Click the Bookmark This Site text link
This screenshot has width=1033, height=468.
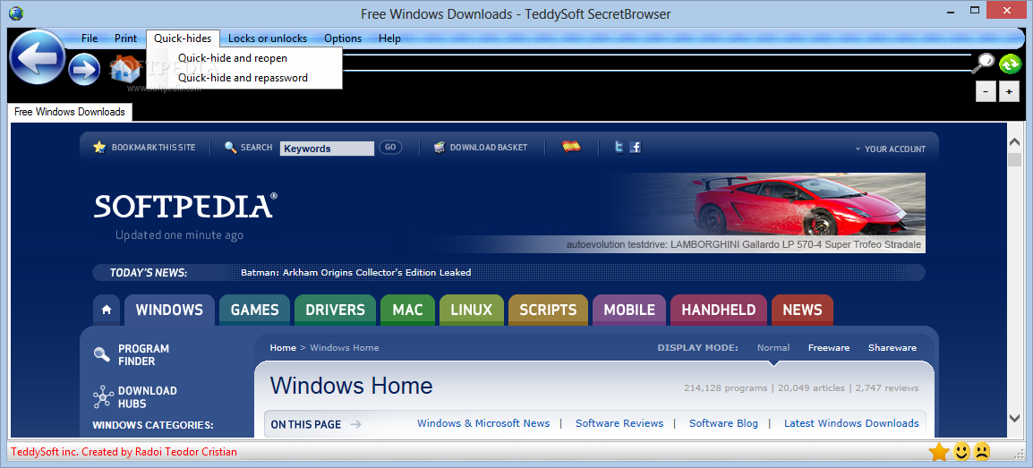click(x=153, y=148)
